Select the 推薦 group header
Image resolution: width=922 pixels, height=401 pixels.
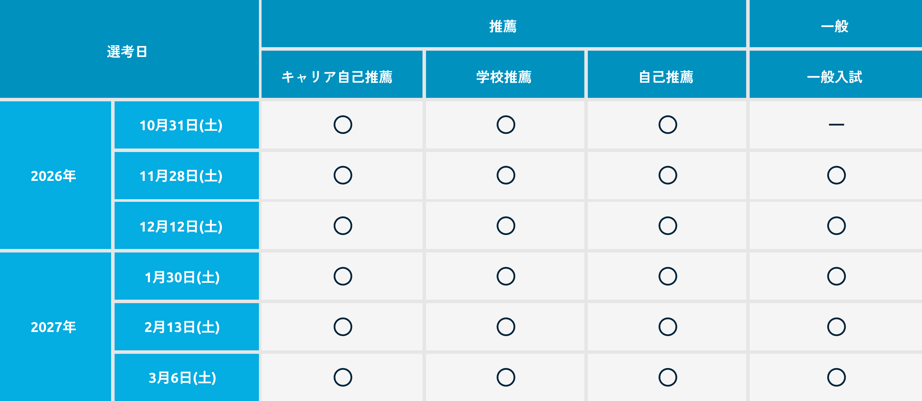pos(503,26)
